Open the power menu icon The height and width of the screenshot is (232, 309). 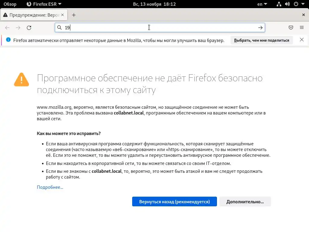click(x=296, y=4)
